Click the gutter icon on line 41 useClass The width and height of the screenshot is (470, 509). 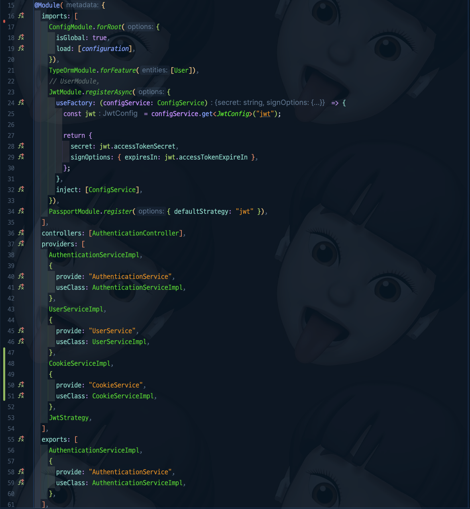click(21, 287)
